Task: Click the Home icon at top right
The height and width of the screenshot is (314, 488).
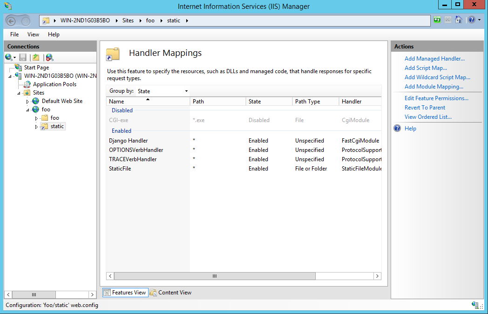Action: pos(459,20)
